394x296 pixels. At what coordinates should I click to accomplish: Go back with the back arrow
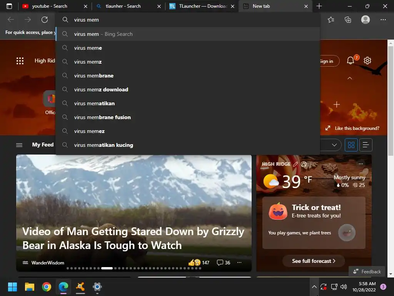(x=11, y=20)
